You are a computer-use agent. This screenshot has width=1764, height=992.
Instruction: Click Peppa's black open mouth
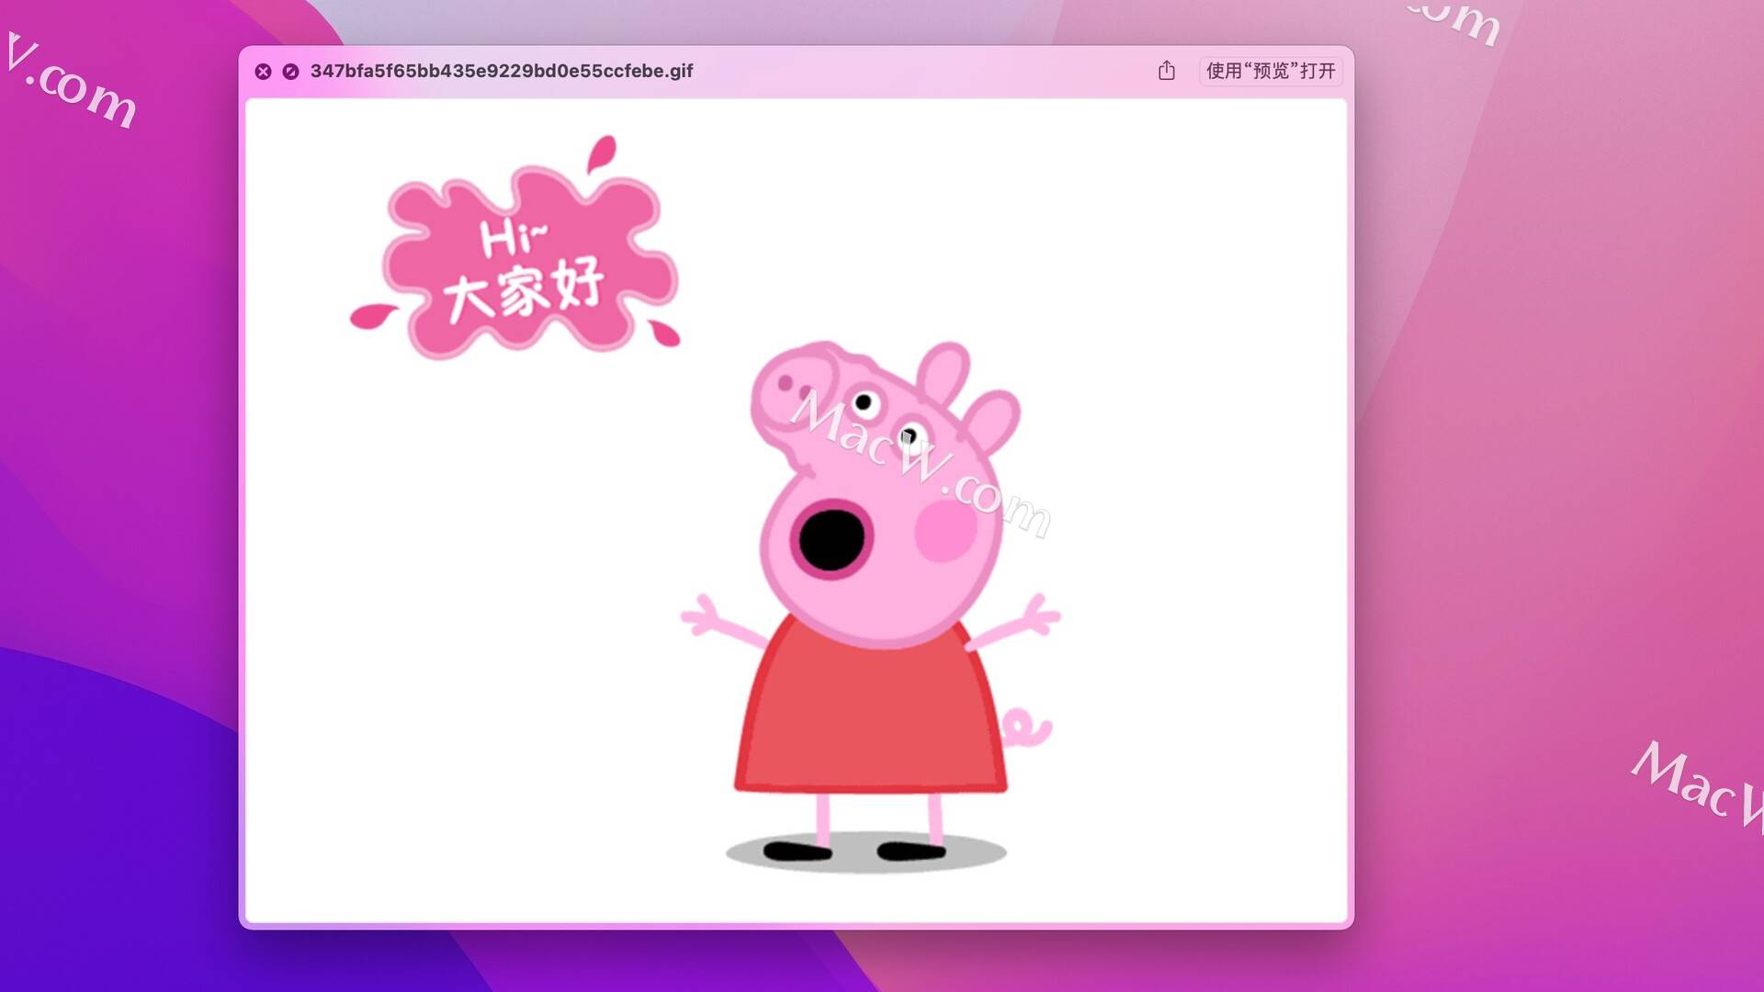[831, 540]
